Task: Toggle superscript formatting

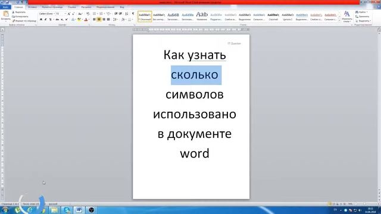Action: 66,20
